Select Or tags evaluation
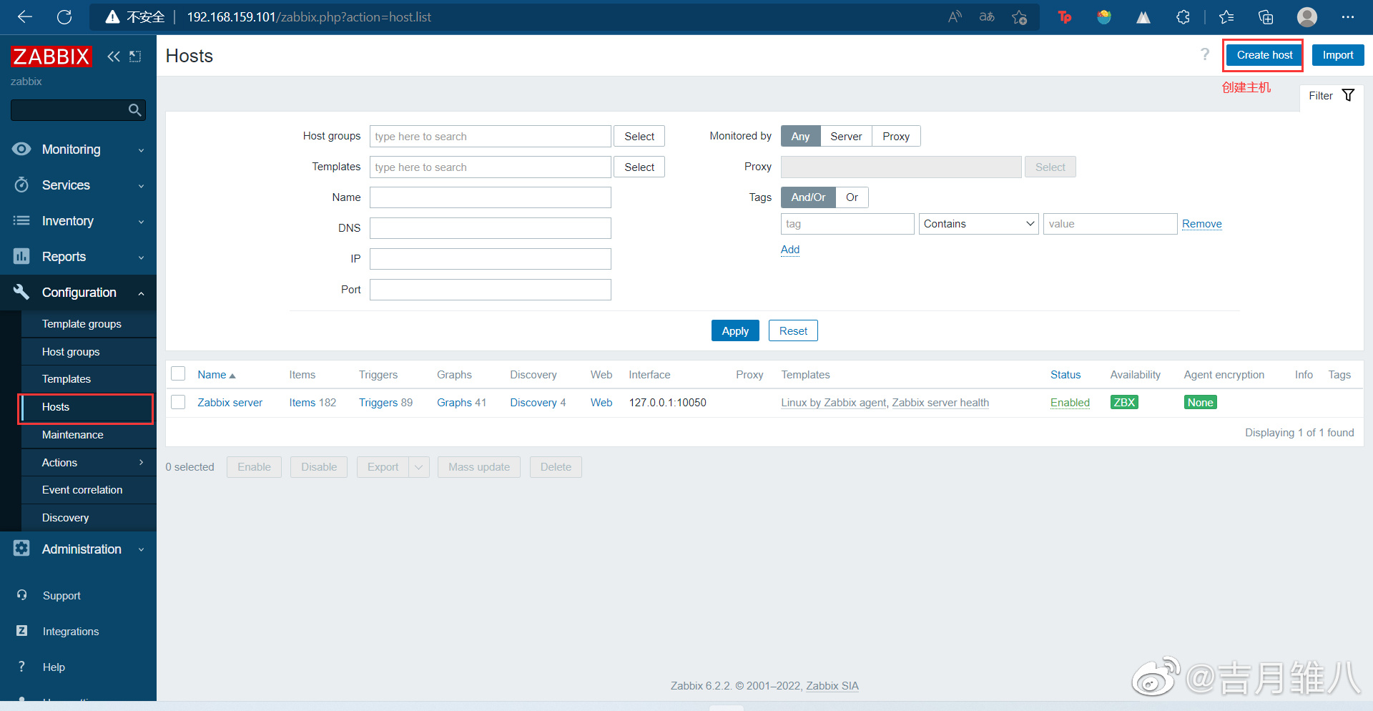The image size is (1373, 711). [852, 197]
